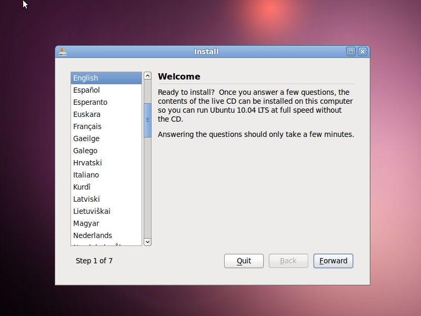Select Hrvatski language entry
The image size is (421, 316).
87,163
